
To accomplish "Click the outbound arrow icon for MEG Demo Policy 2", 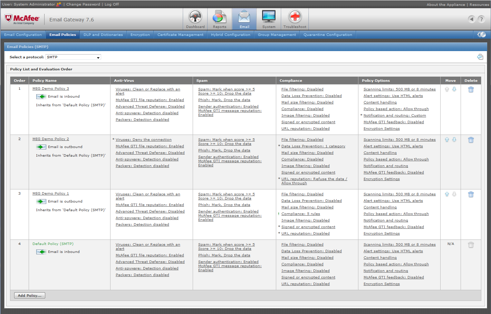I will [41, 147].
